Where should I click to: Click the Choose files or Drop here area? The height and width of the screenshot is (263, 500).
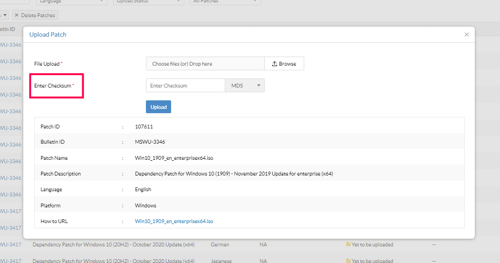205,64
